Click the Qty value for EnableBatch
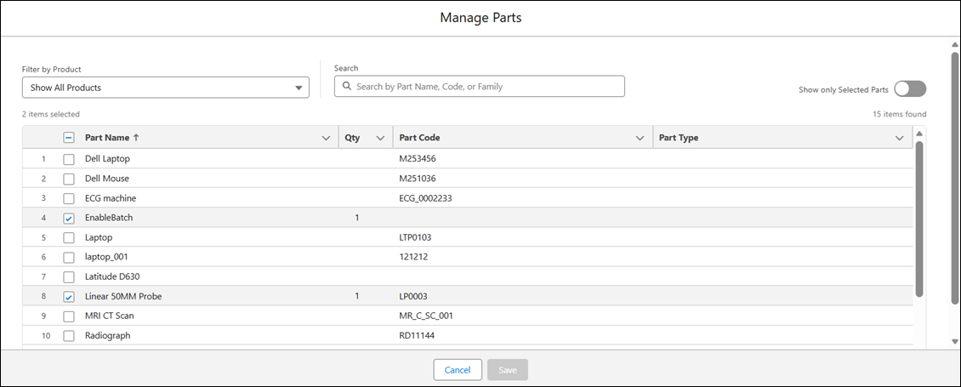 (356, 218)
